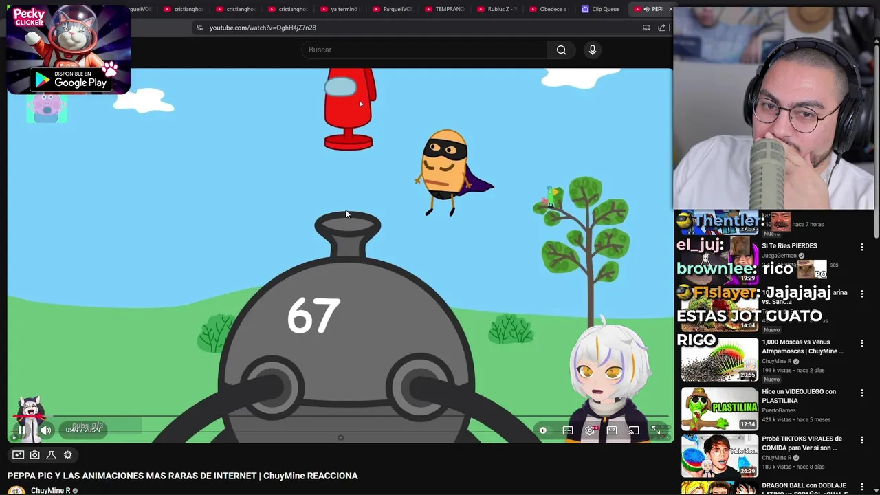Start voice search with the microphone icon
Image resolution: width=880 pixels, height=495 pixels.
pos(593,49)
